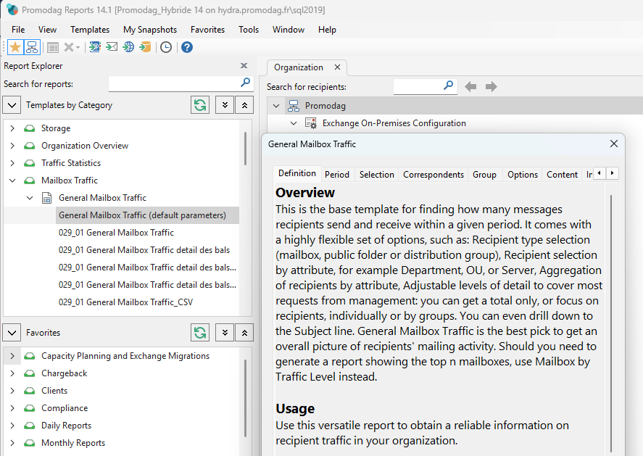The width and height of the screenshot is (643, 456).
Task: Click the globe import toolbar icon
Action: coord(128,47)
